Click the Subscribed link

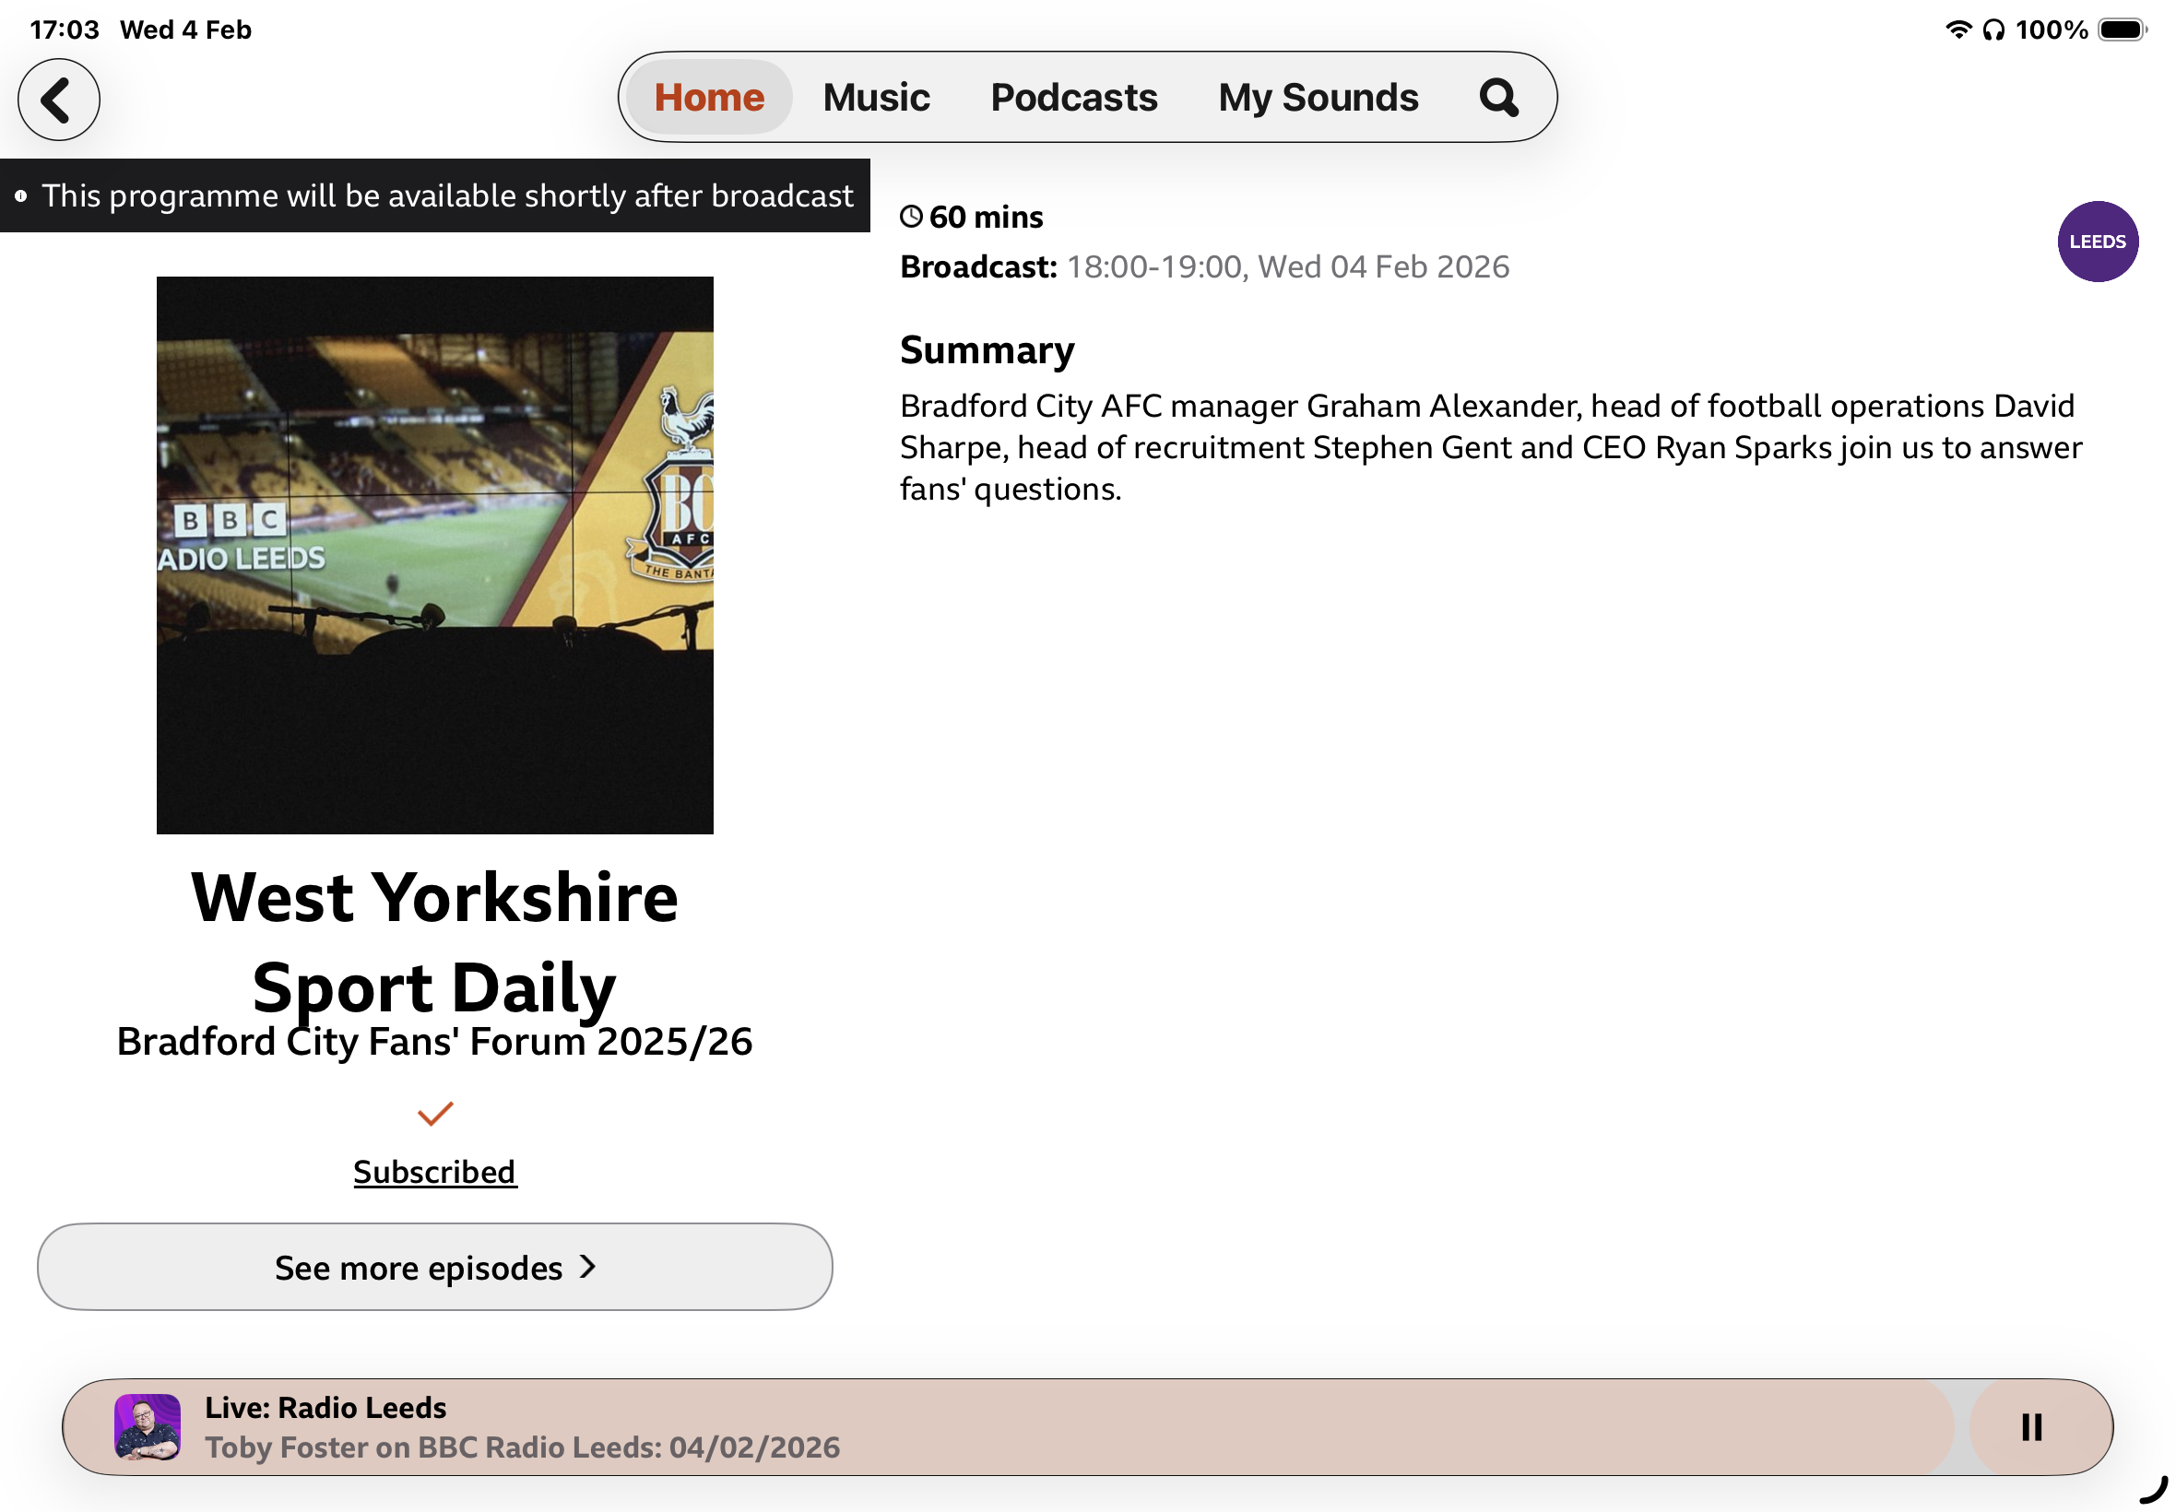pyautogui.click(x=435, y=1172)
